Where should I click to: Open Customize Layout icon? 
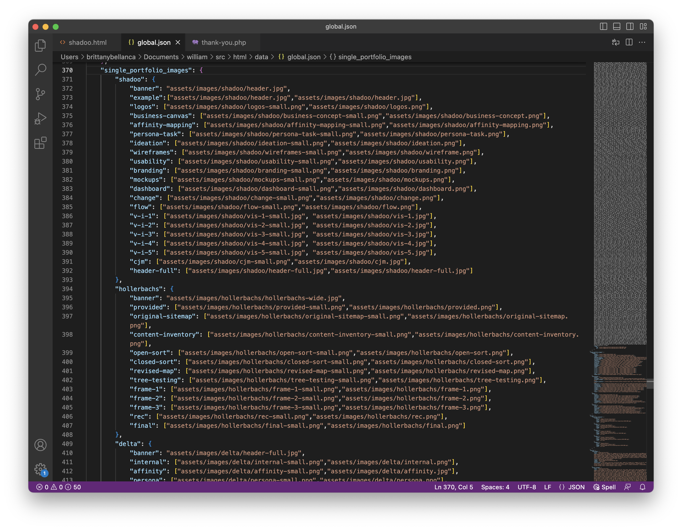(643, 27)
